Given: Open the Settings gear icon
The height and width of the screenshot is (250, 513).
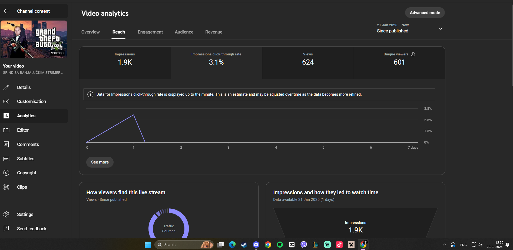Looking at the screenshot, I should pos(6,214).
